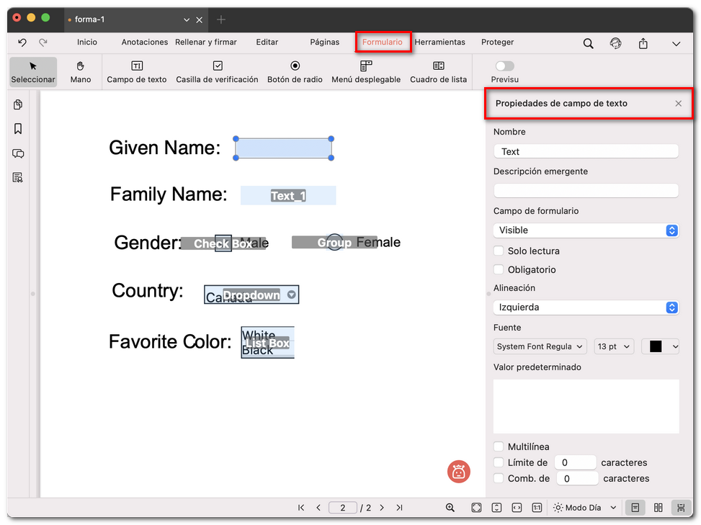
Task: Check the Obligatorio checkbox
Action: (x=499, y=270)
